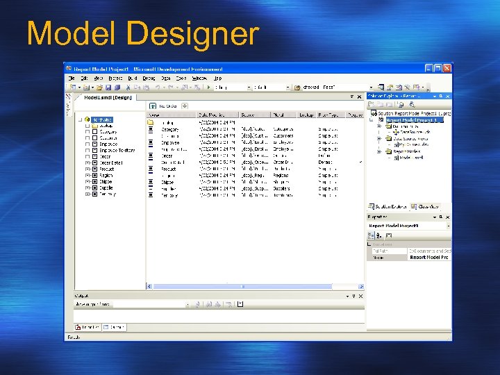
Task: Select the Model1.smdl file in Solution Explorer
Action: pyautogui.click(x=411, y=158)
